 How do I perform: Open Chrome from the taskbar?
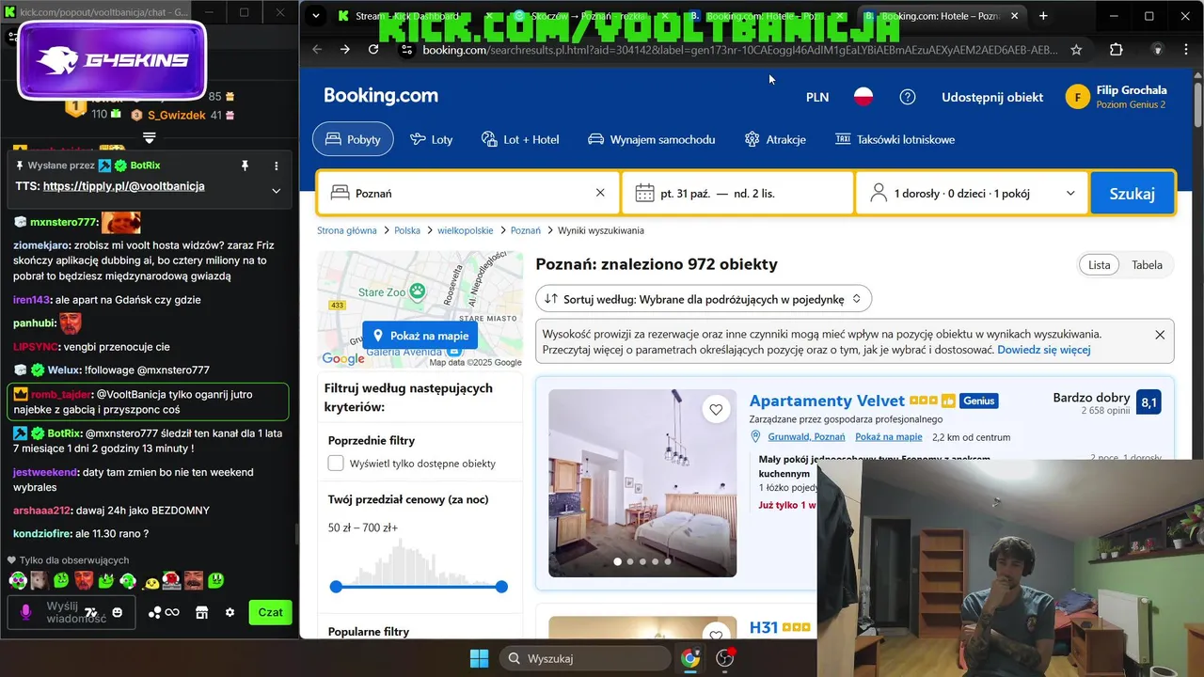click(691, 658)
